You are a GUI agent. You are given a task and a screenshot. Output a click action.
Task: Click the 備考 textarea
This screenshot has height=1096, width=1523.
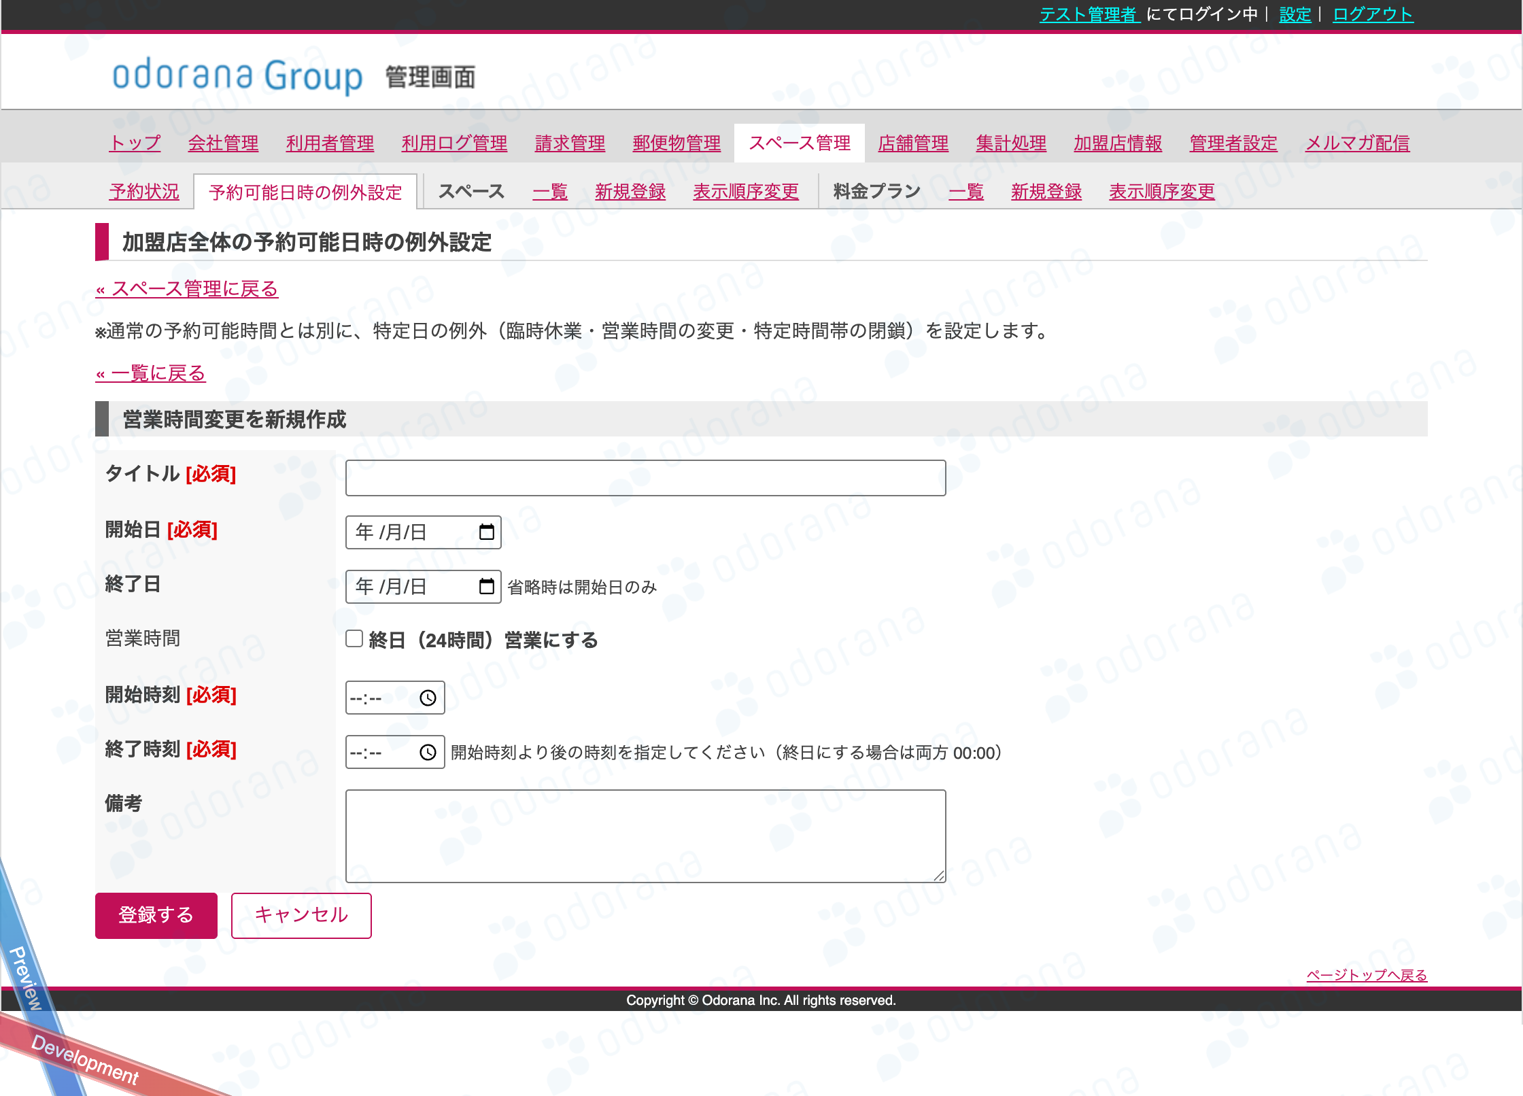click(x=645, y=836)
